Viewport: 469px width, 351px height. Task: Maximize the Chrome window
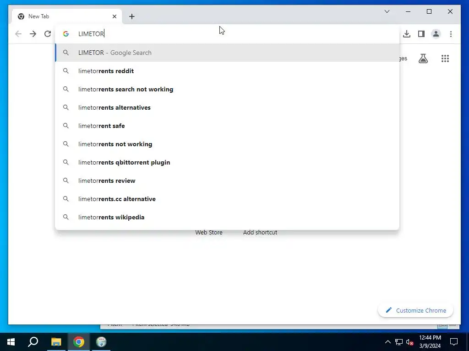tap(429, 11)
